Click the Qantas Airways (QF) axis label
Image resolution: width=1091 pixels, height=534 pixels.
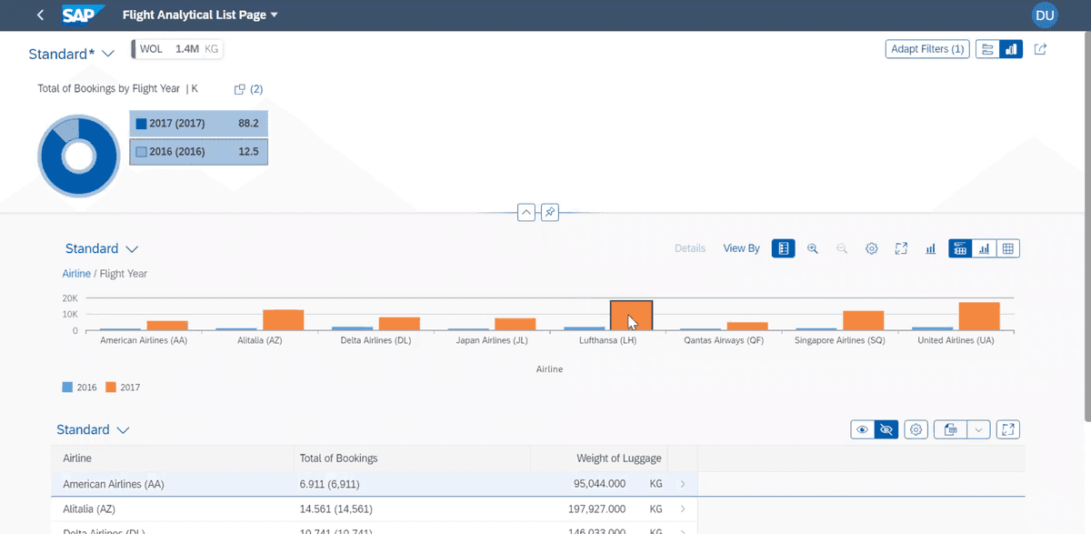[725, 341]
